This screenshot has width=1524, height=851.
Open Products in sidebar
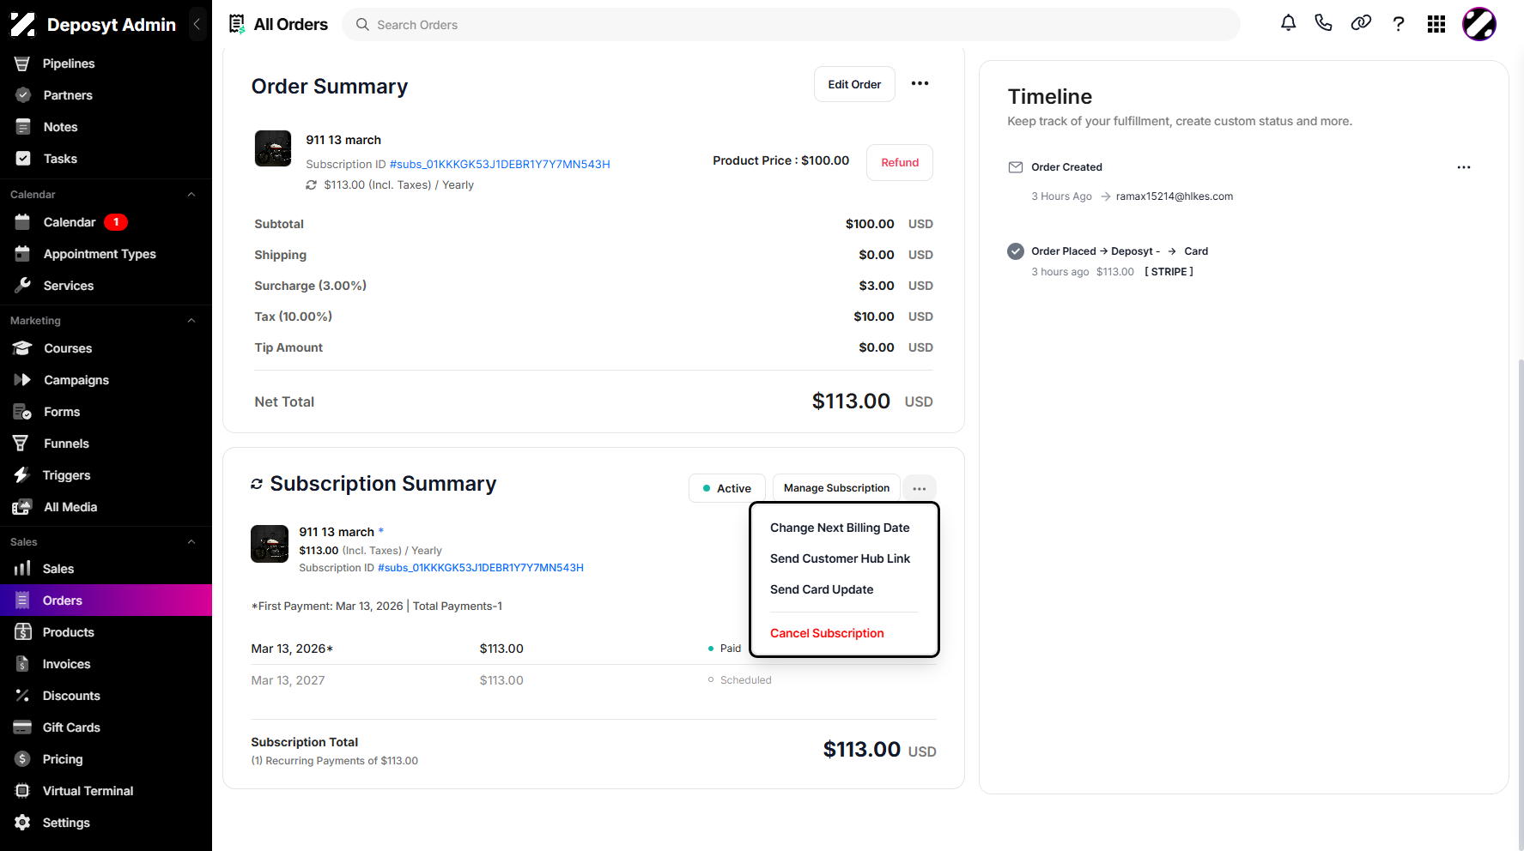coord(68,632)
